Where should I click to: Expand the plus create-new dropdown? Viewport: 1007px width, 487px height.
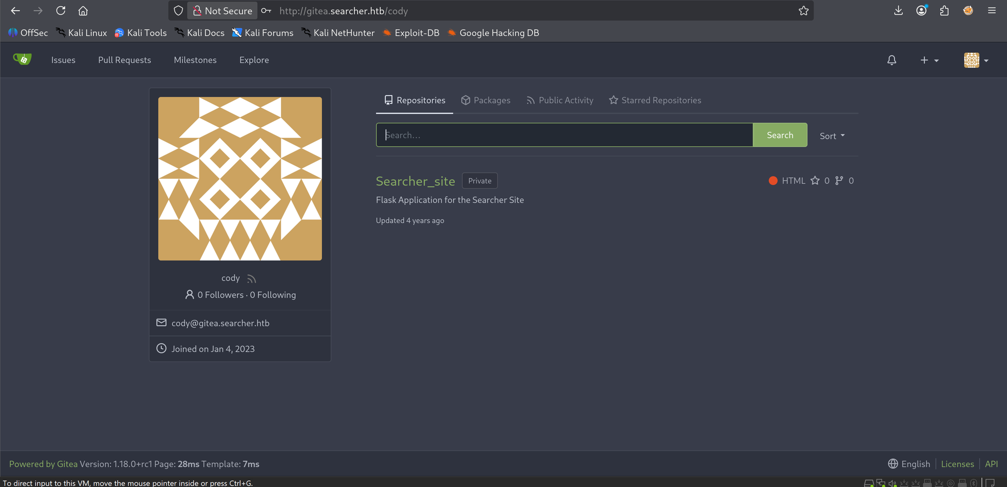coord(929,60)
